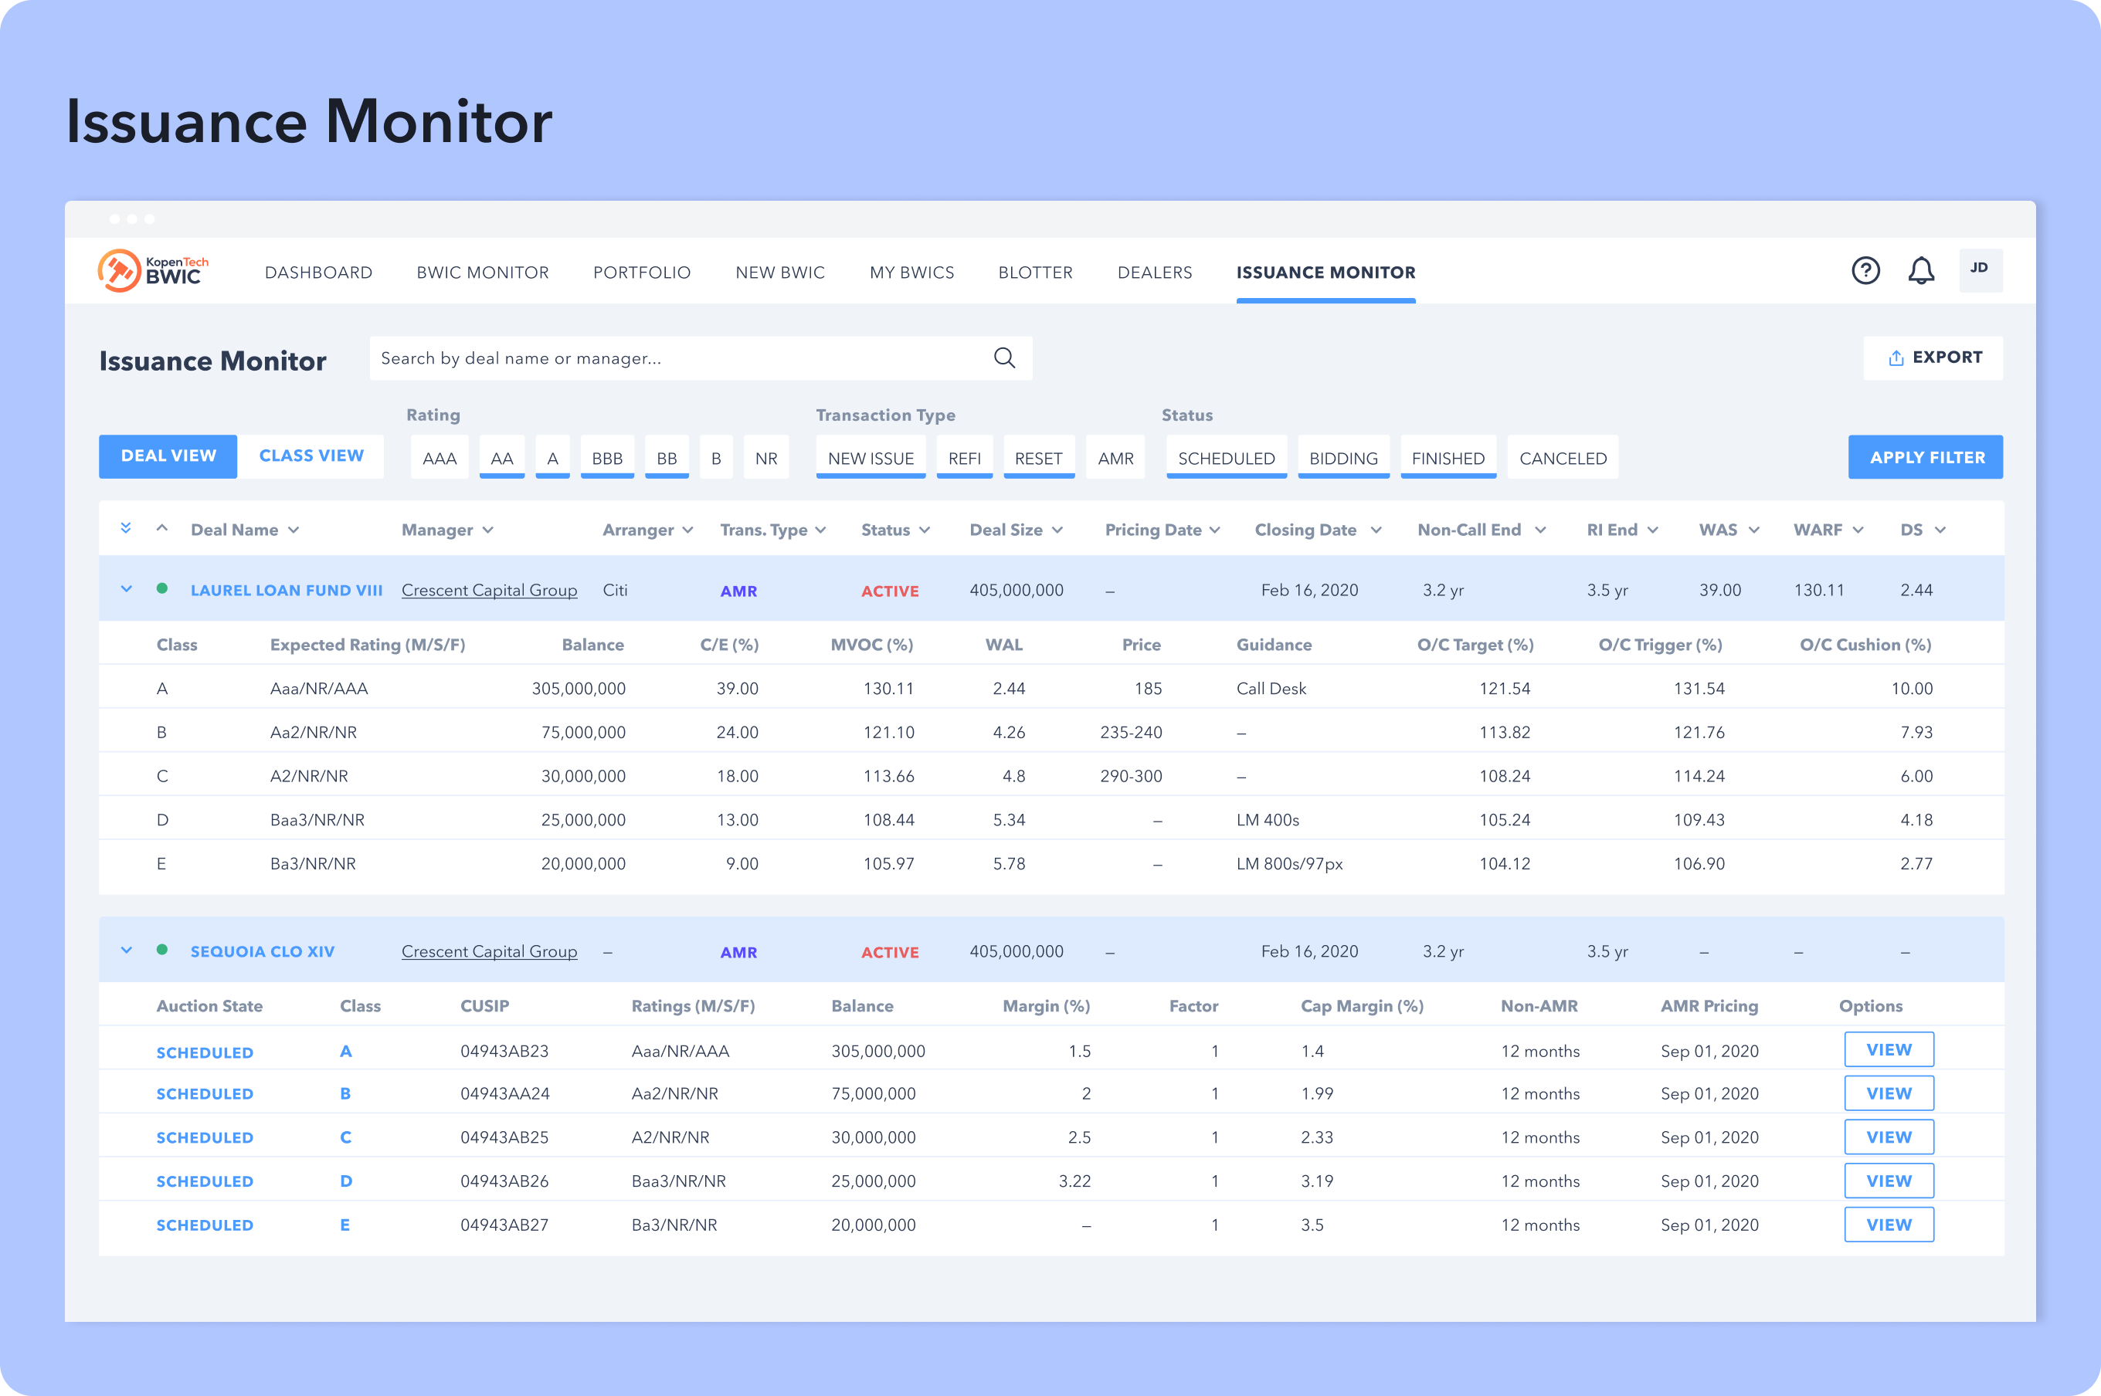Toggle the AAA rating filter
This screenshot has height=1396, width=2101.
point(439,458)
